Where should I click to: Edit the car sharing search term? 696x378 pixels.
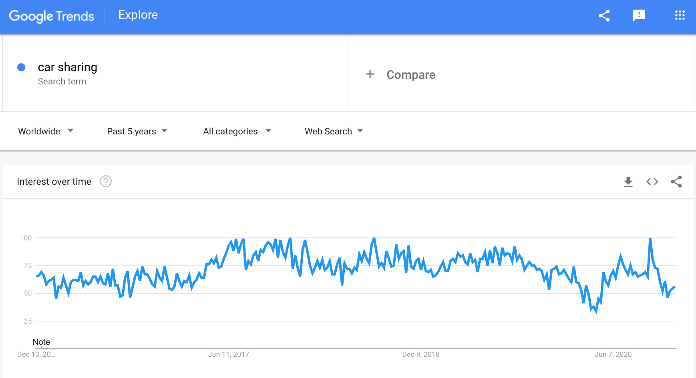(x=68, y=67)
